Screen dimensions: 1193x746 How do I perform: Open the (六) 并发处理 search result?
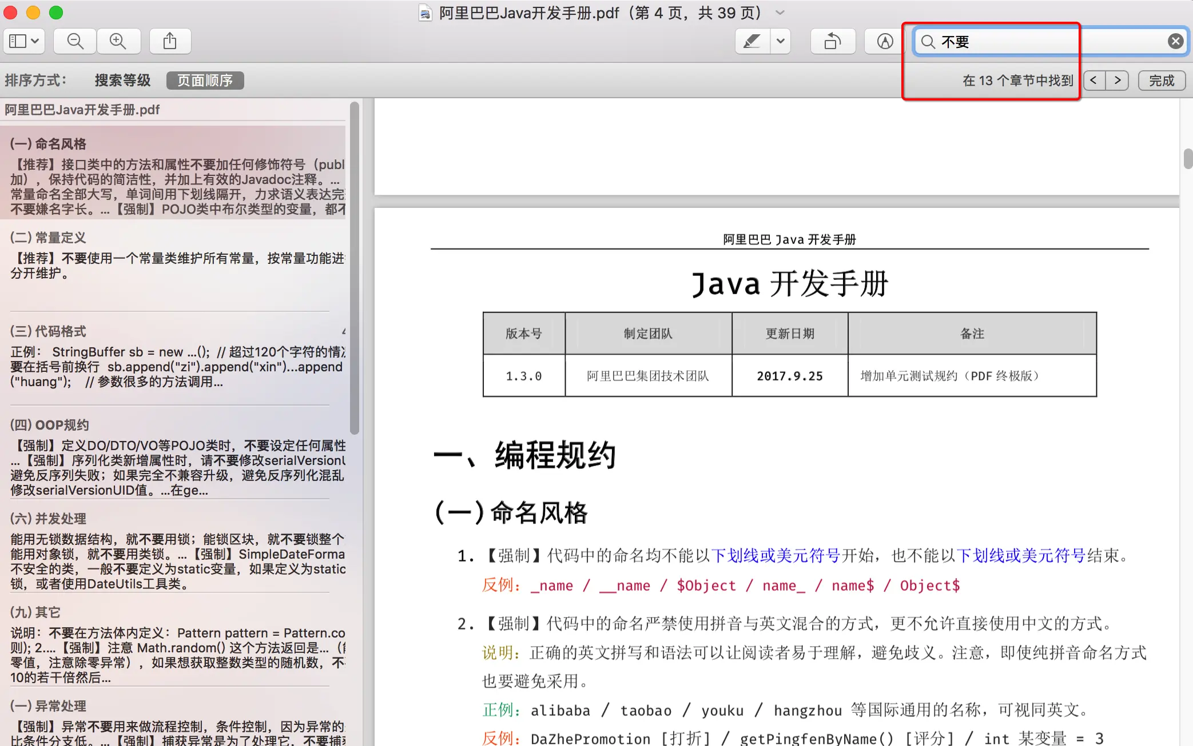(173, 546)
